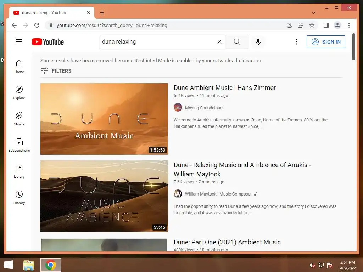Click the address bar URL
Viewport: 363px width, 272px height.
[x=112, y=25]
